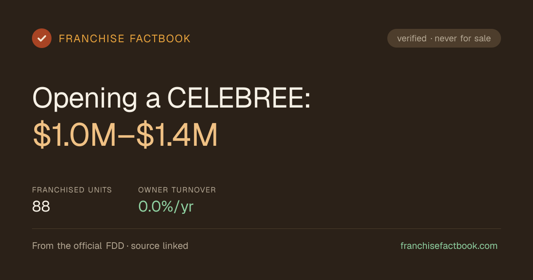Click the never for sale text
This screenshot has height=280, width=533.
(463, 39)
